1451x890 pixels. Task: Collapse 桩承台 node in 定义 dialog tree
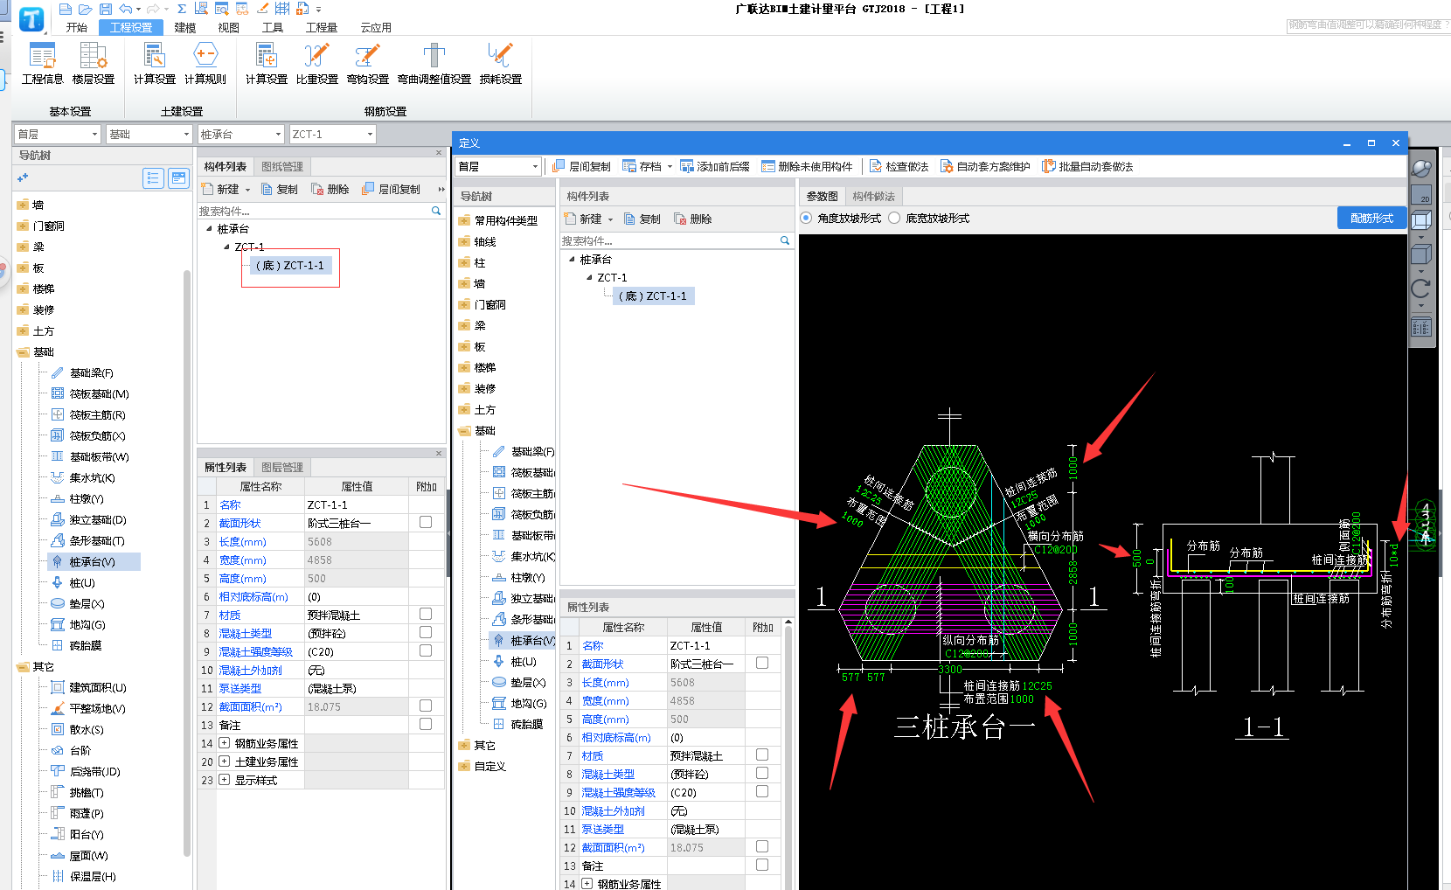click(x=572, y=260)
